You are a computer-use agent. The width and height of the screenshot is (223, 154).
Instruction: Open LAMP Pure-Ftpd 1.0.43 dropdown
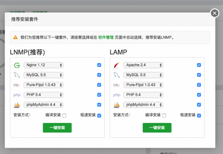click(143, 85)
